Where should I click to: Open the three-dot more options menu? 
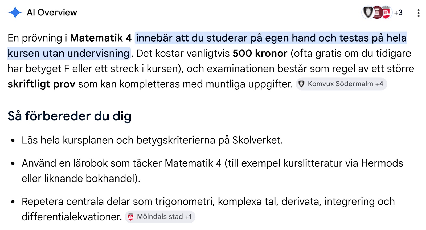click(x=419, y=13)
